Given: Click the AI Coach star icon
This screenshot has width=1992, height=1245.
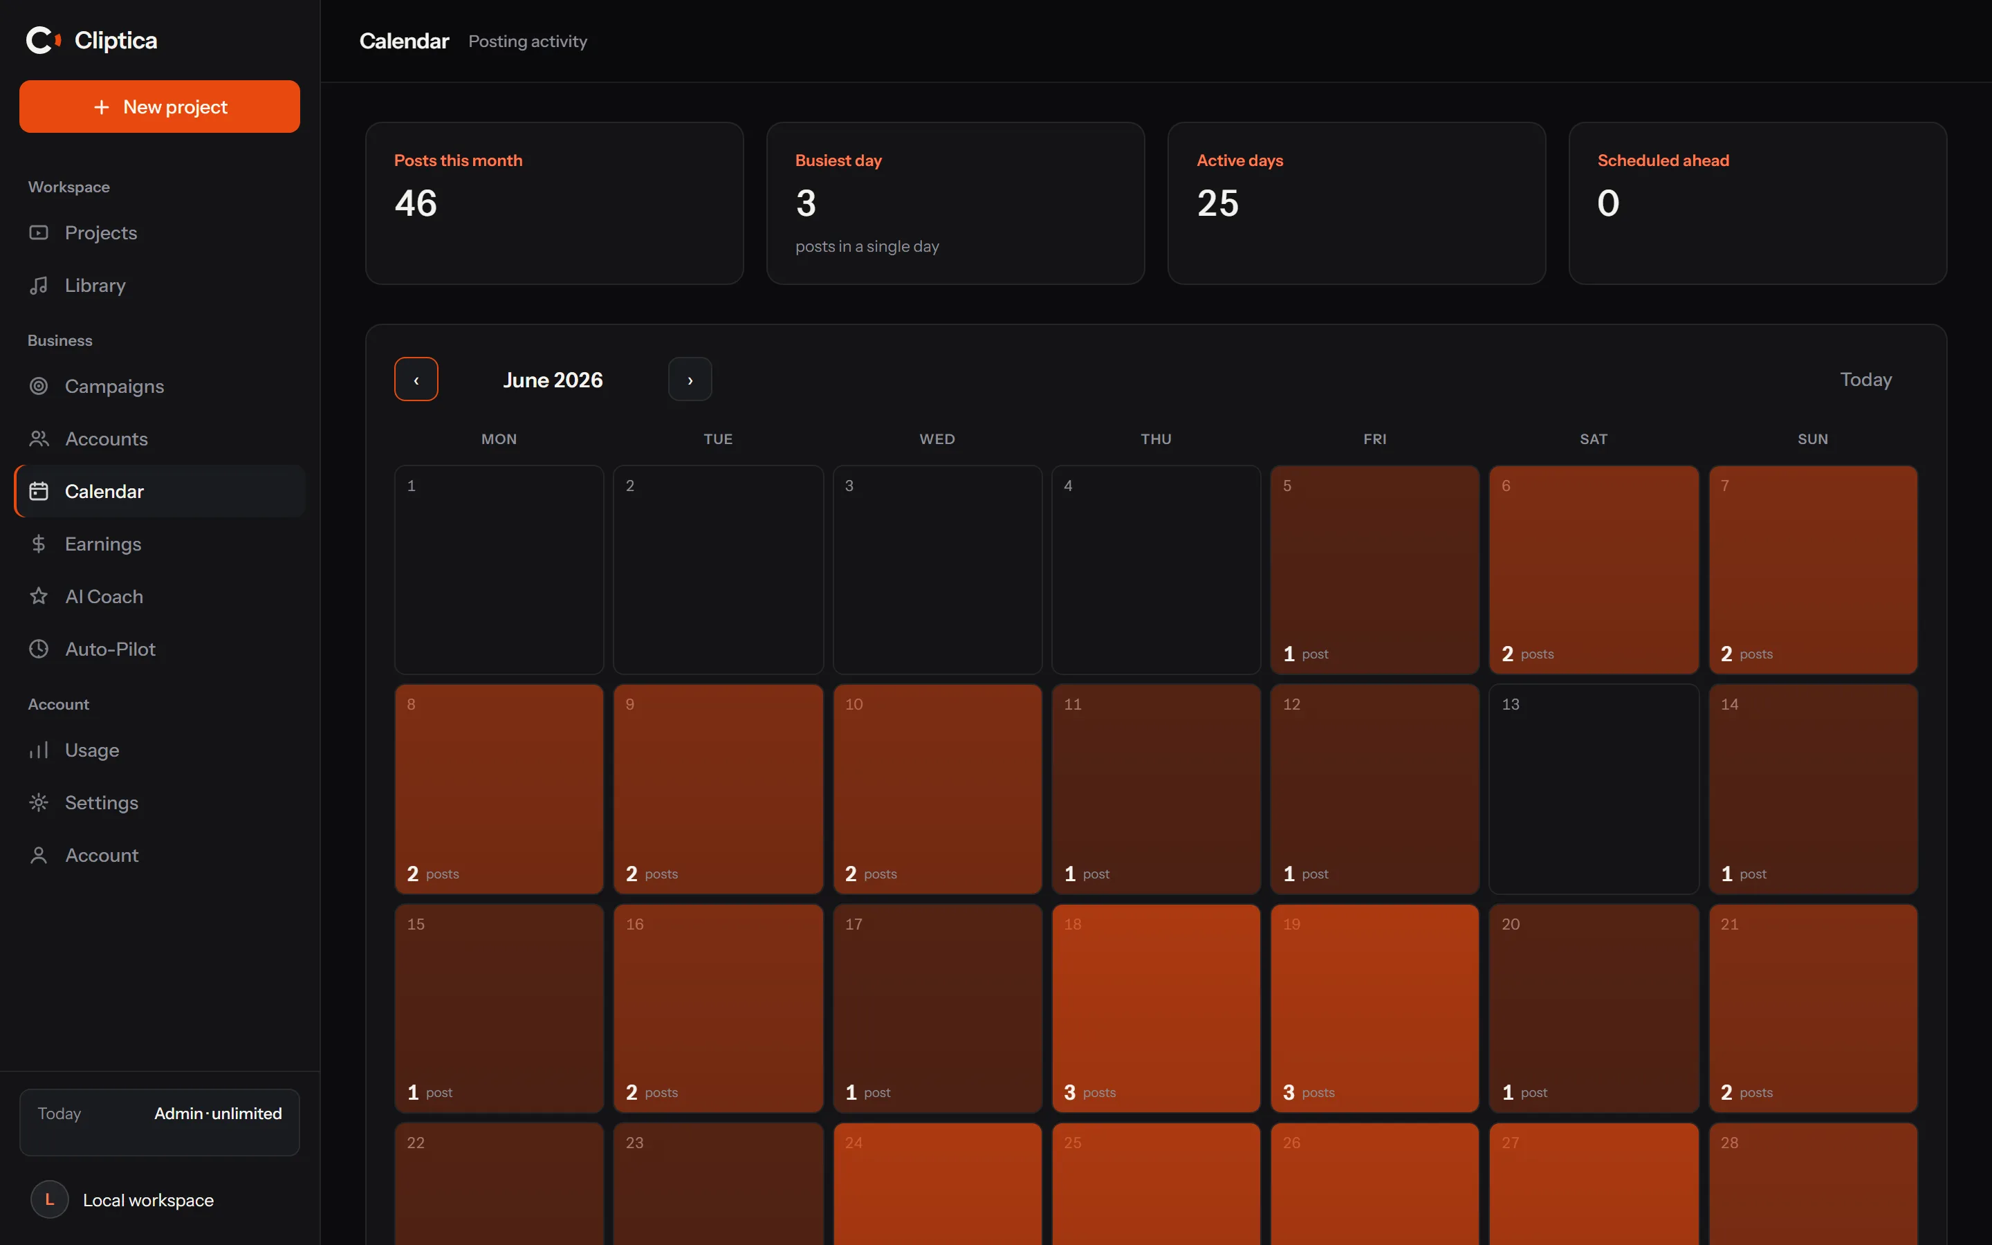Looking at the screenshot, I should [39, 596].
